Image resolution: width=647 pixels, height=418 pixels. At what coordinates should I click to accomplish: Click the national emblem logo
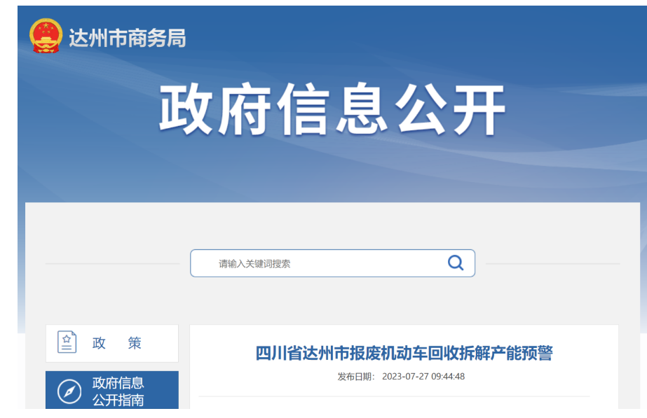[x=46, y=36]
